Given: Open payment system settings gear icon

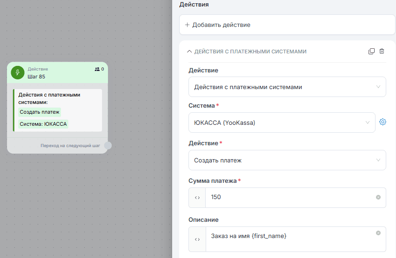Looking at the screenshot, I should [x=383, y=122].
